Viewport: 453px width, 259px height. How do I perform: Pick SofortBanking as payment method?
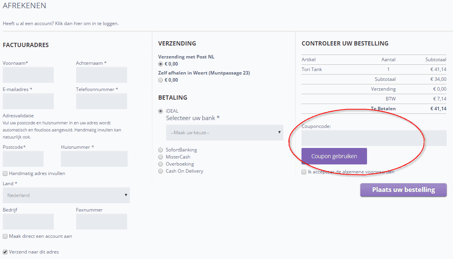160,150
